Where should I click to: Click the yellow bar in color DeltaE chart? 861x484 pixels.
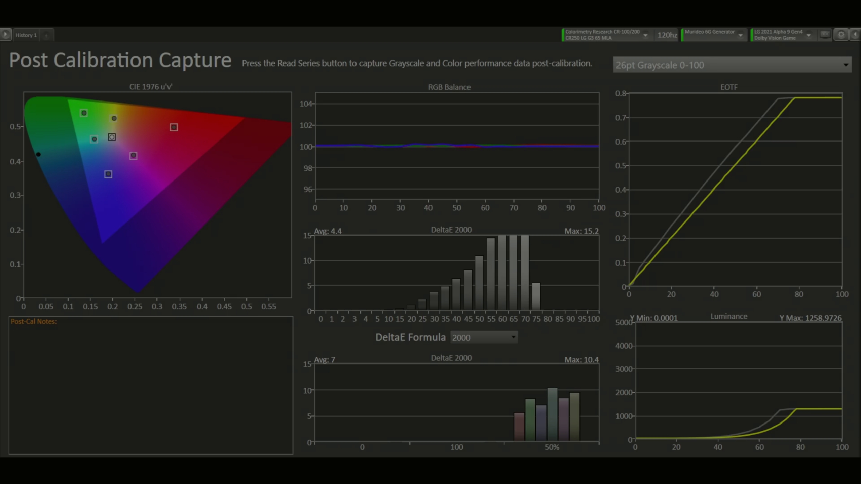tap(574, 417)
